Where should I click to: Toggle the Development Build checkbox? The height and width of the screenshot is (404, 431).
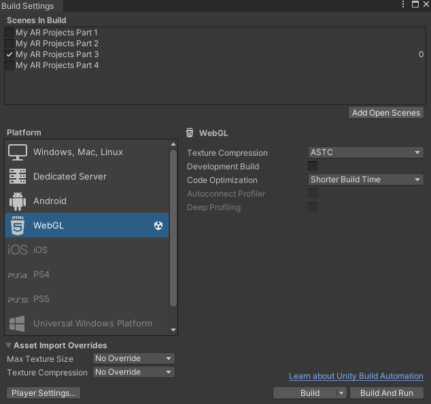(x=313, y=167)
